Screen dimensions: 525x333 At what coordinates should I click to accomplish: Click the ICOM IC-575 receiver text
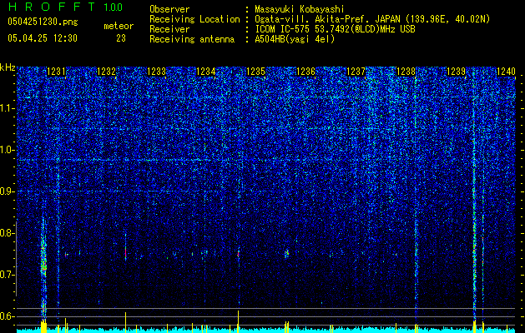[x=335, y=29]
